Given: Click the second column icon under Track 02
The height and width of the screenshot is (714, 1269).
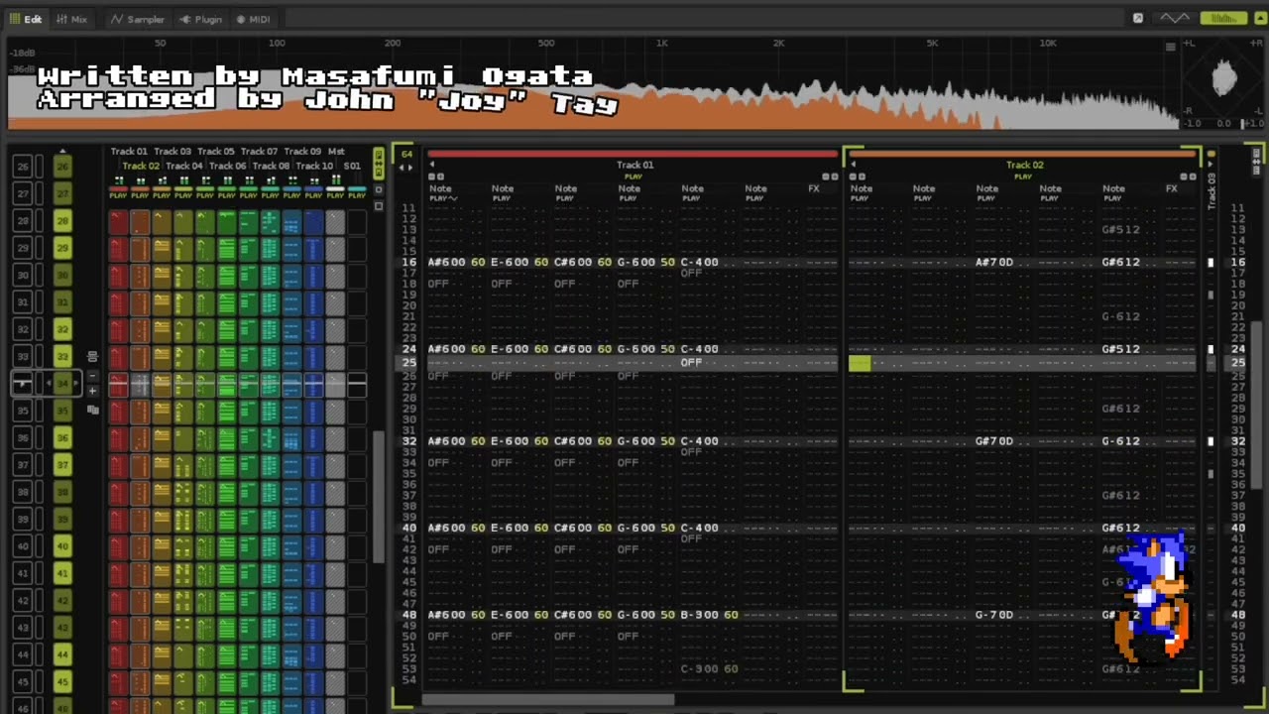Looking at the screenshot, I should [863, 177].
